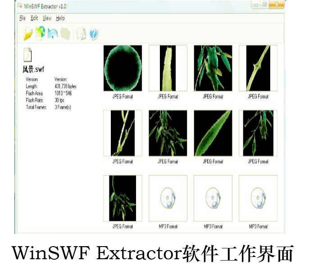Select the bright bamboo leaves cluster thumbnail
The height and width of the screenshot is (275, 309).
pyautogui.click(x=213, y=68)
